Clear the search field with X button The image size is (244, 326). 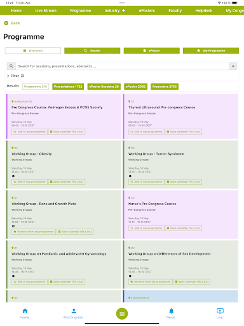click(233, 66)
